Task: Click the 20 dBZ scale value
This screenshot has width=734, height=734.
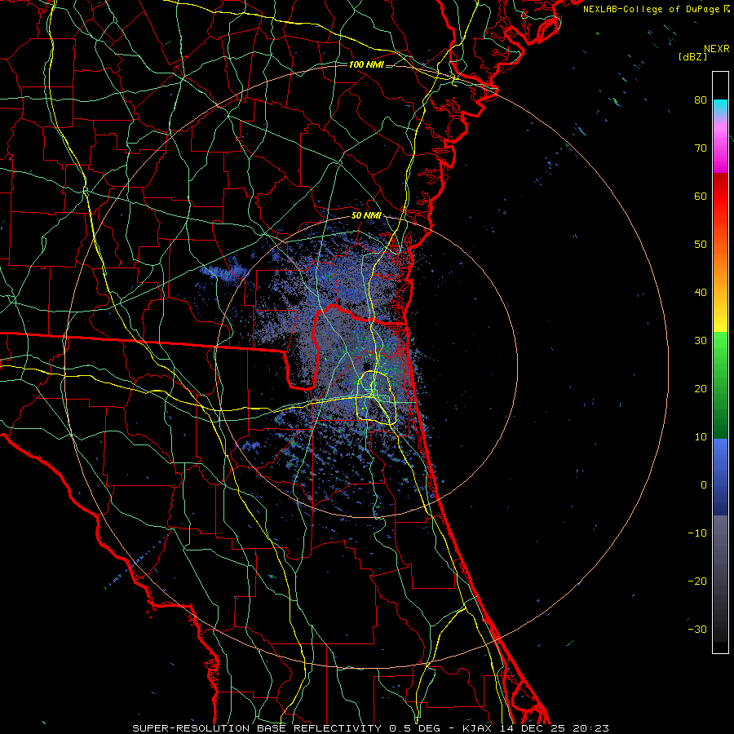Action: [x=701, y=388]
